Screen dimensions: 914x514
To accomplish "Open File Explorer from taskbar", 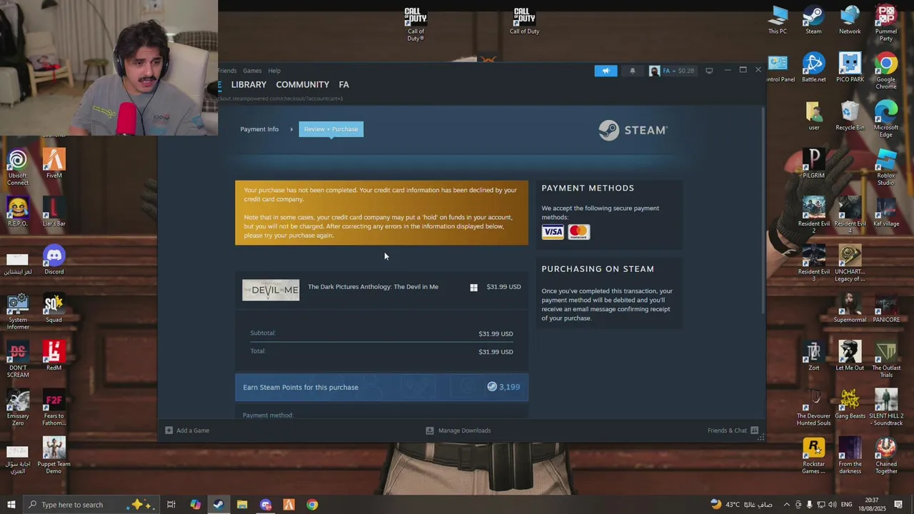I will [x=242, y=505].
